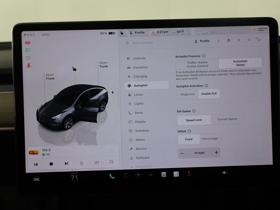Open the Safety settings section
Screen dimensions: 280x210
139,140
